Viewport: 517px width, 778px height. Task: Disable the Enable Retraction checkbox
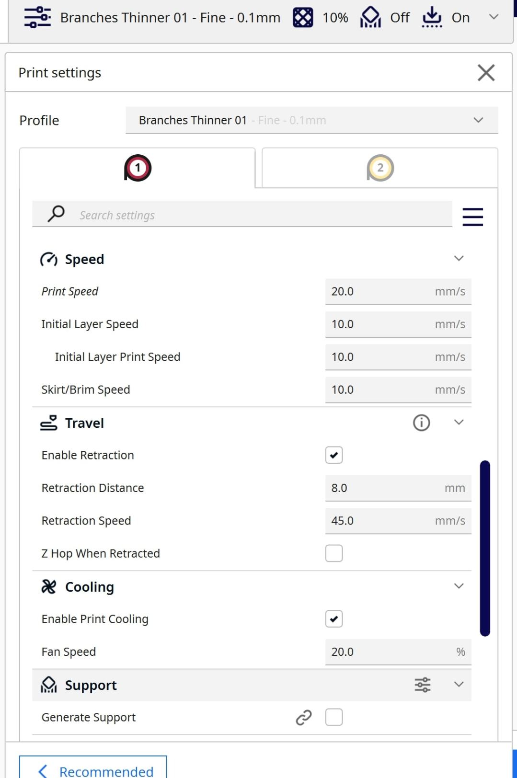pyautogui.click(x=334, y=455)
